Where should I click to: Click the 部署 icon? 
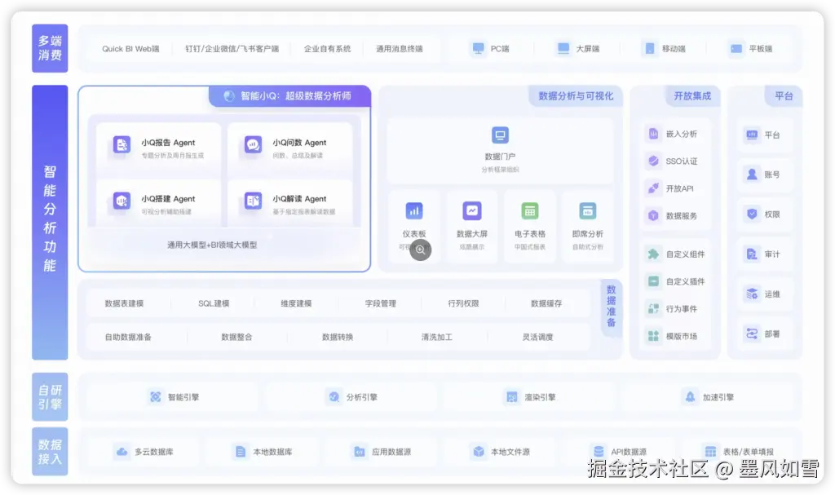[752, 334]
